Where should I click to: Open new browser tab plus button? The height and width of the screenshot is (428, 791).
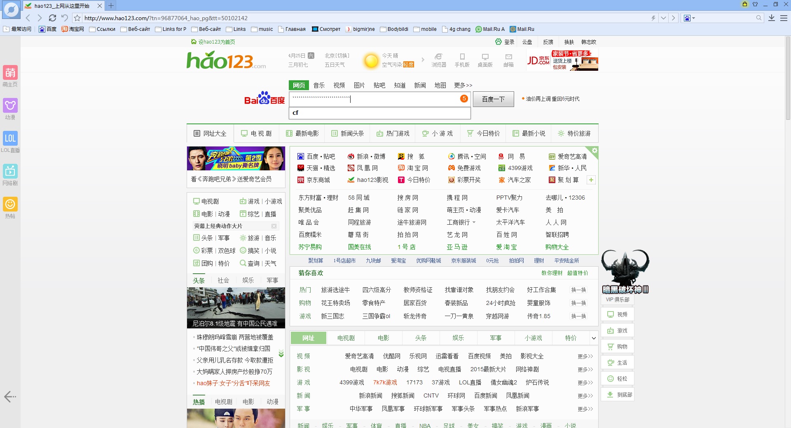tap(111, 6)
